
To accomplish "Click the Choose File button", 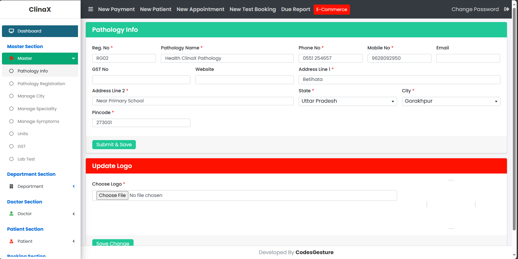I will (x=112, y=195).
